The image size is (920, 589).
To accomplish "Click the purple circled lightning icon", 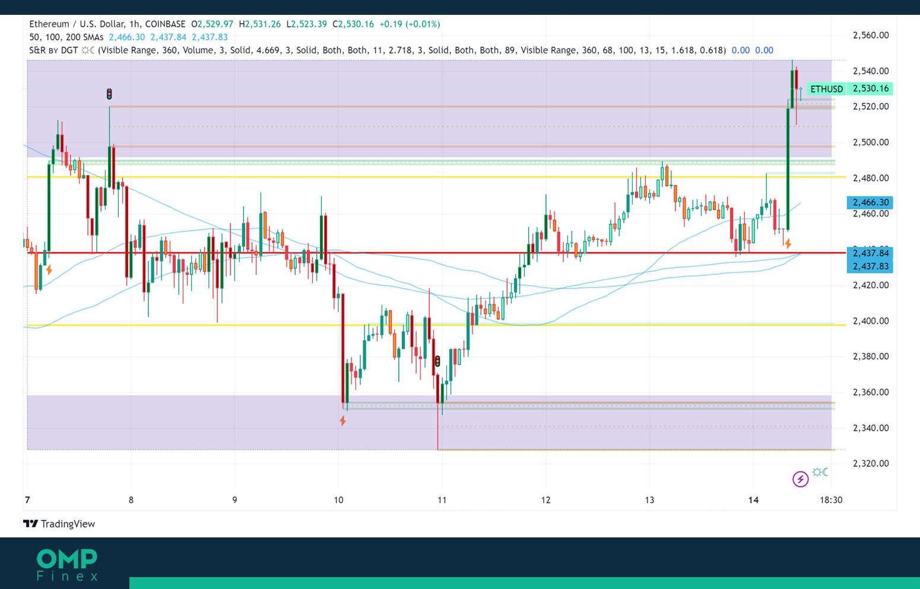I will pyautogui.click(x=800, y=479).
